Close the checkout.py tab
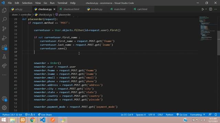Screen dimensions: 220x123 pos(54,9)
